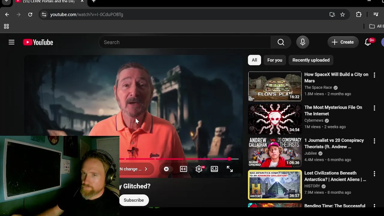Open notifications bell
Viewport: 384px width, 216px height.
368,42
